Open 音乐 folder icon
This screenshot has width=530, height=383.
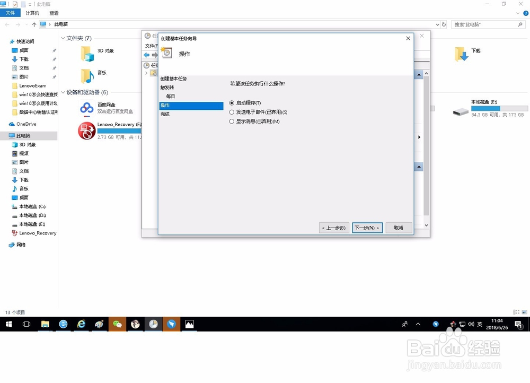point(87,76)
